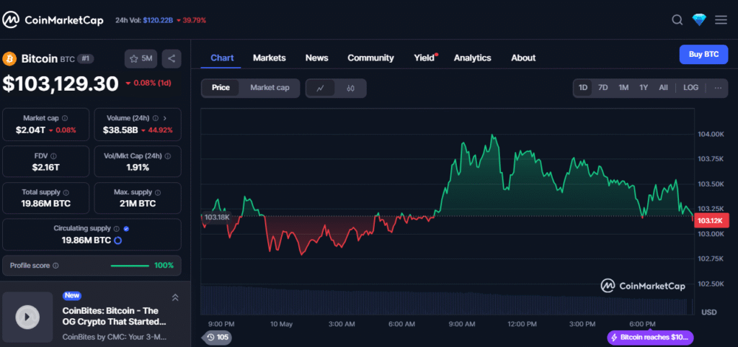Toggle the LOG scale option

(691, 88)
